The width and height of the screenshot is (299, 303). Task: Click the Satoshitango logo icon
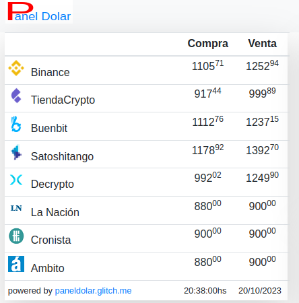coord(16,152)
